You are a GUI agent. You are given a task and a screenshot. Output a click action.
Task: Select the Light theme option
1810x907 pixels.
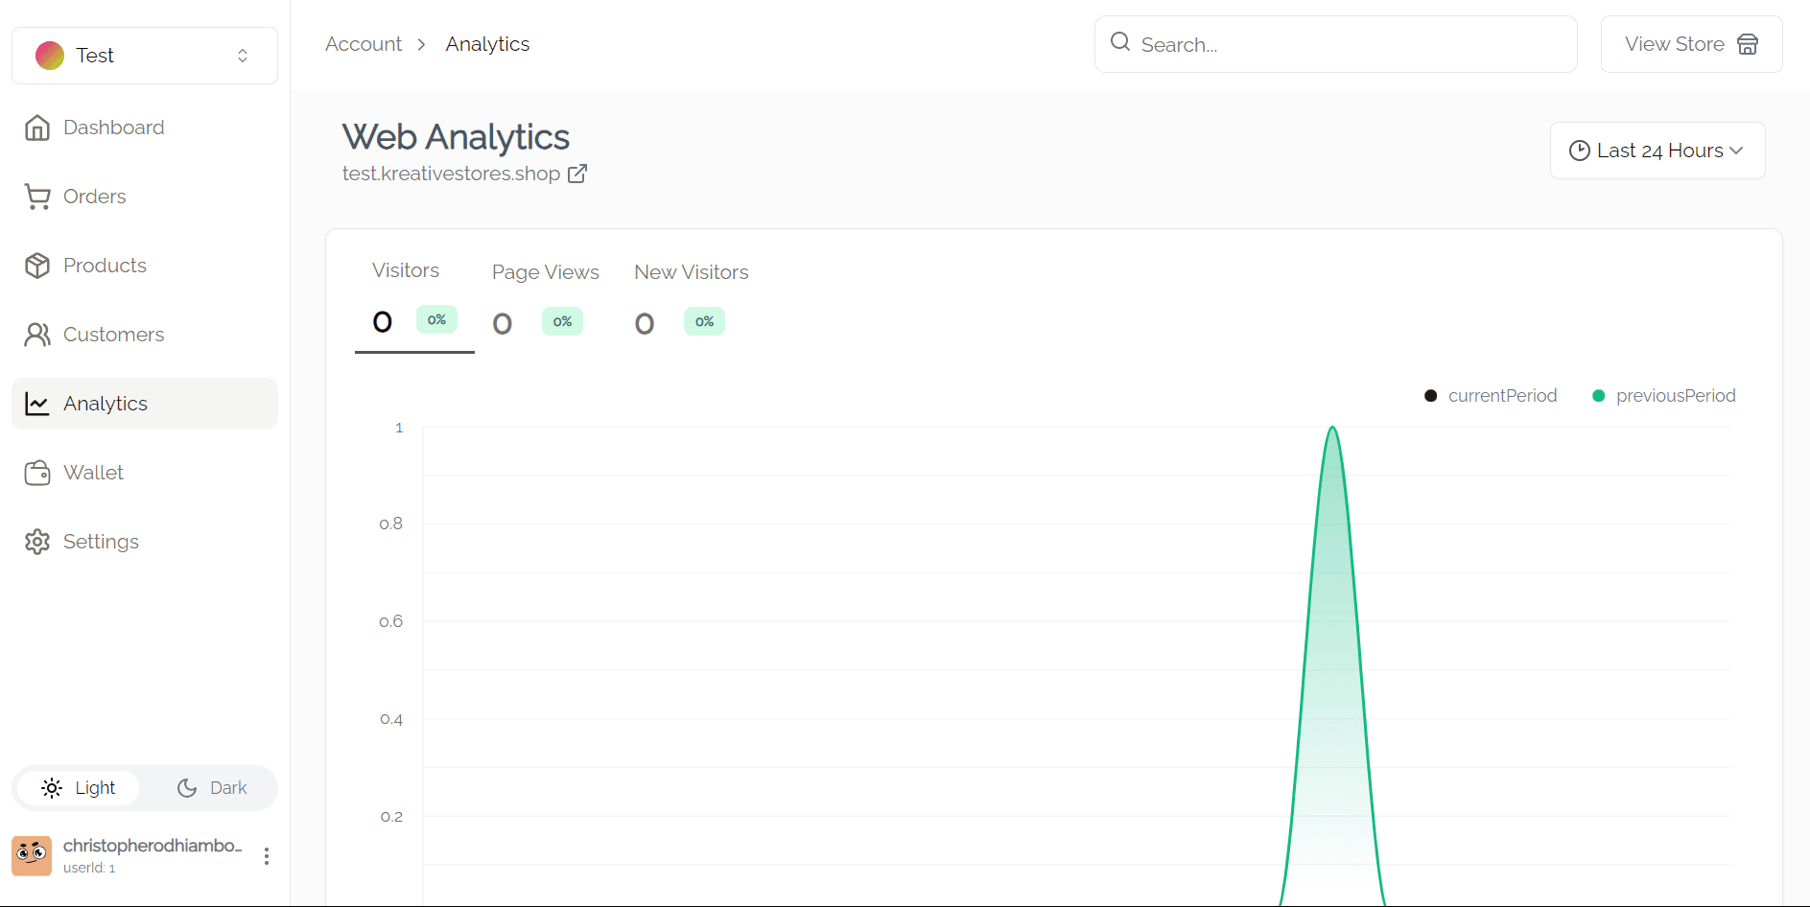[79, 788]
